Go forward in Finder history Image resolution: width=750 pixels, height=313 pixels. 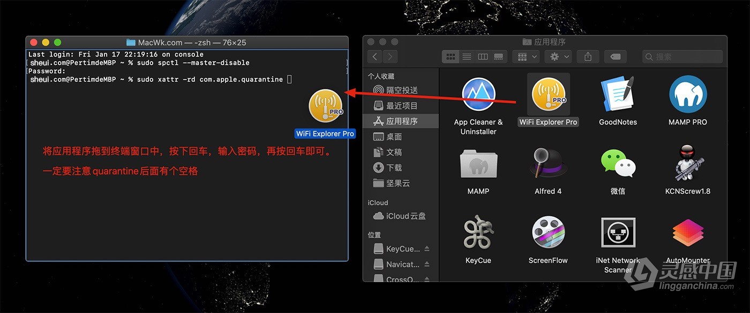point(390,56)
